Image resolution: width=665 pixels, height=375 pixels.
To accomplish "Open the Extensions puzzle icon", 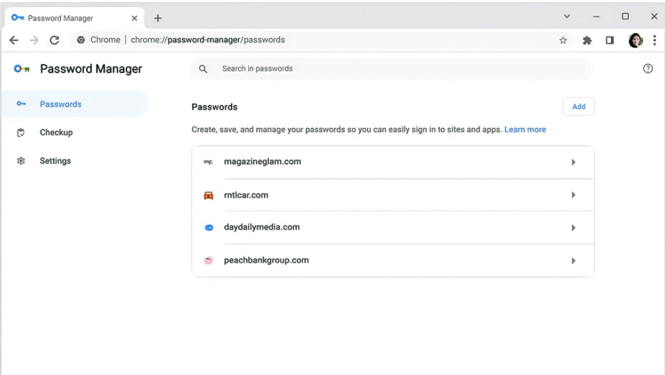I will point(587,40).
